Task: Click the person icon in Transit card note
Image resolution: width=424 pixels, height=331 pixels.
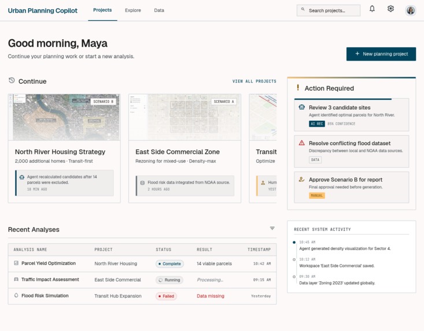Action: pos(263,183)
